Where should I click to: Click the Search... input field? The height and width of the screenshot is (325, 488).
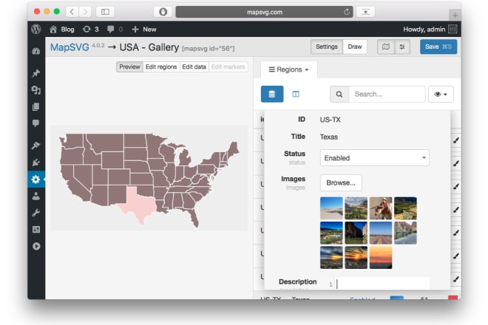[x=387, y=95]
